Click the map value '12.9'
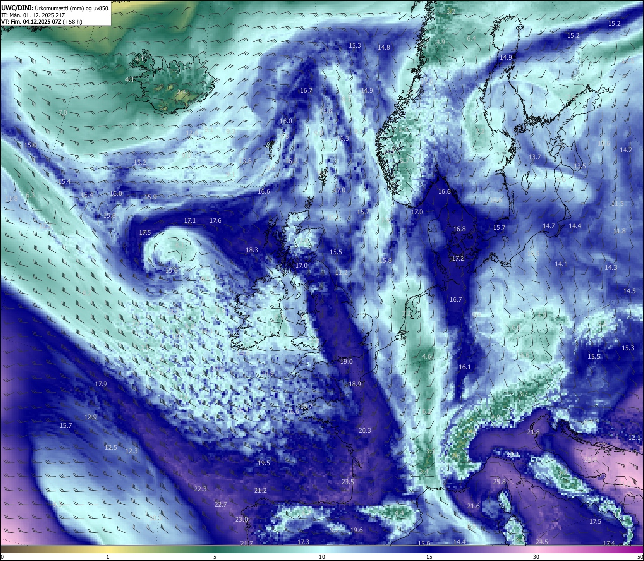644x561 pixels. pos(91,417)
